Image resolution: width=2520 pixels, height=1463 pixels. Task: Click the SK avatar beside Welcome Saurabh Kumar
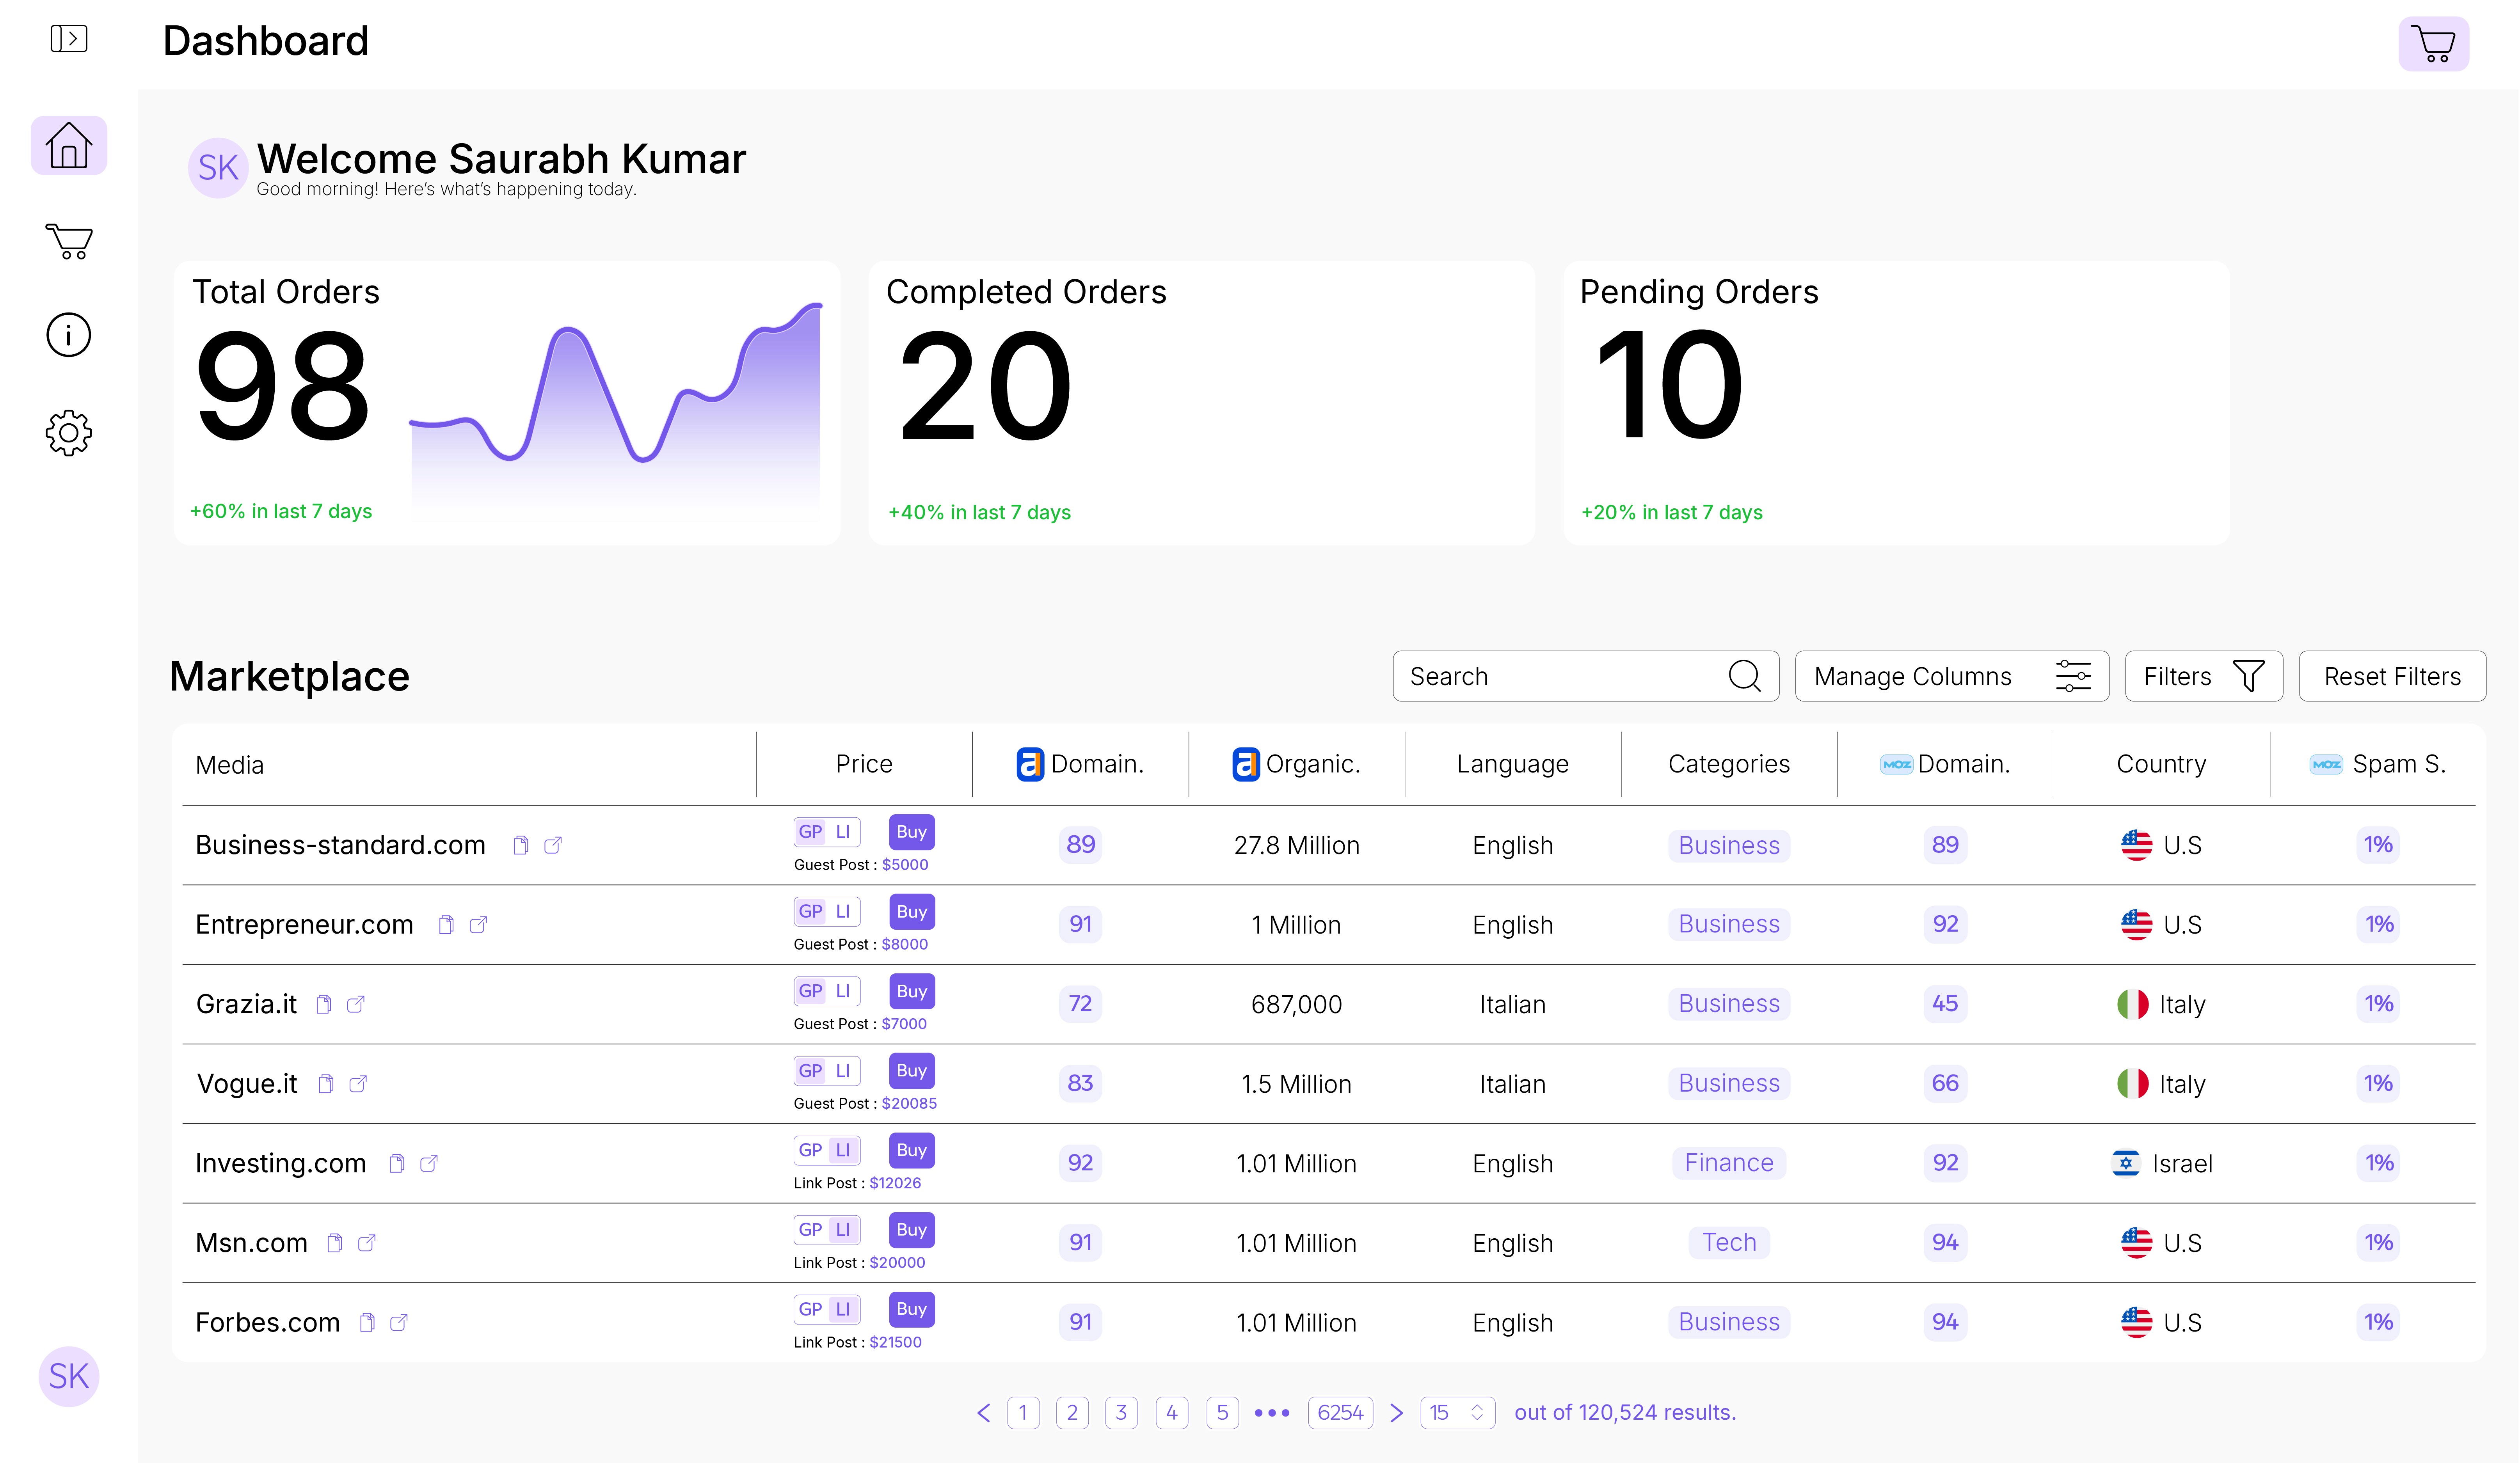(218, 168)
